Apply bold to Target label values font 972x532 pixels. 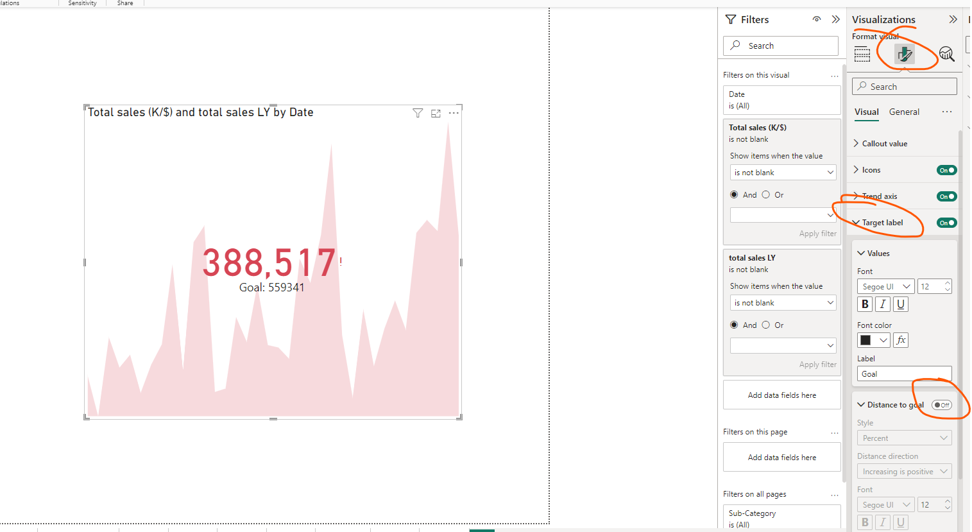[x=865, y=304]
